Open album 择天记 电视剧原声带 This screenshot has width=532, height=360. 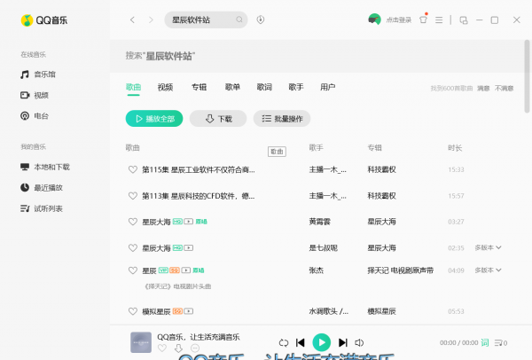coord(401,270)
